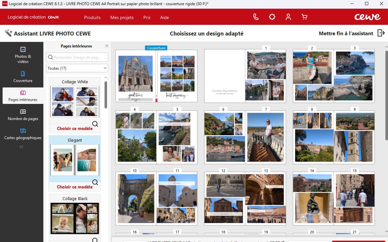Preview Collage Black with magnifier icon
Screen dimensions: 388x242
(95, 240)
